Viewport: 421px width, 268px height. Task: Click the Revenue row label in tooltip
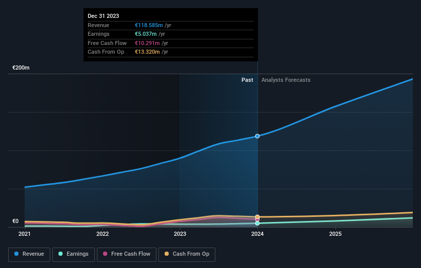(98, 25)
